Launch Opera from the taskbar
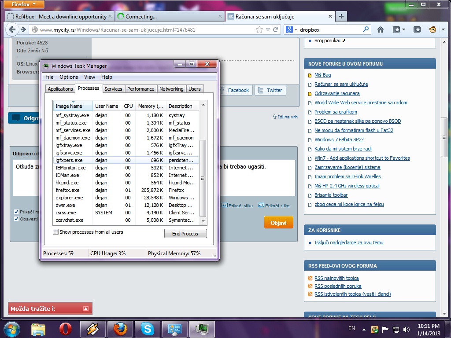The width and height of the screenshot is (451, 338). 66,329
